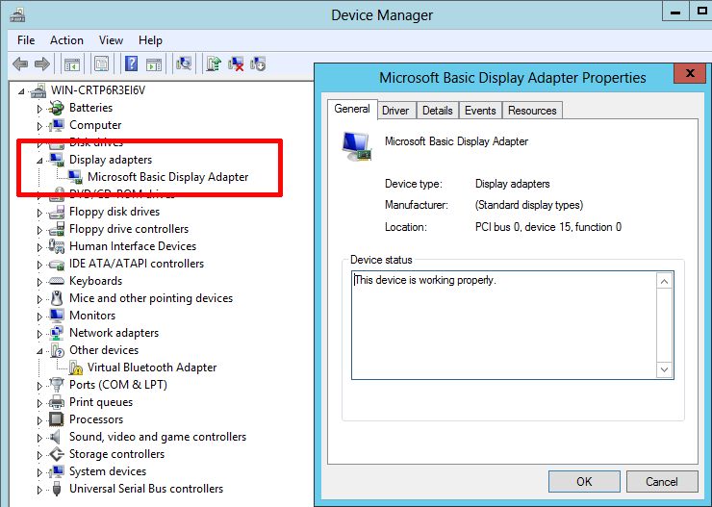Click the speaker icon for Sound, video and game controllers
This screenshot has width=712, height=507.
tap(55, 437)
